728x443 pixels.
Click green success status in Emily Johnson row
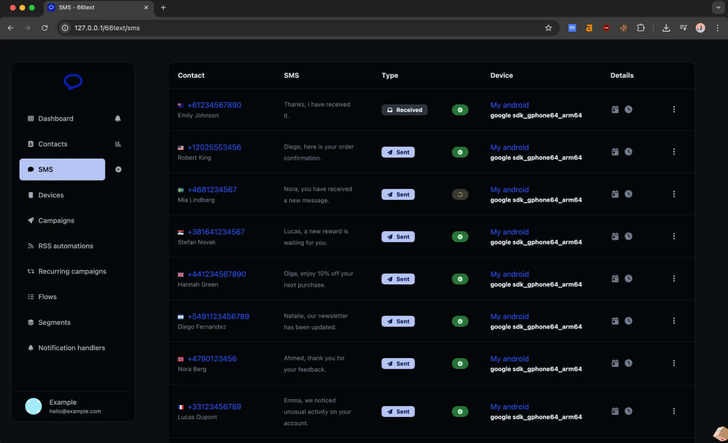pos(460,110)
